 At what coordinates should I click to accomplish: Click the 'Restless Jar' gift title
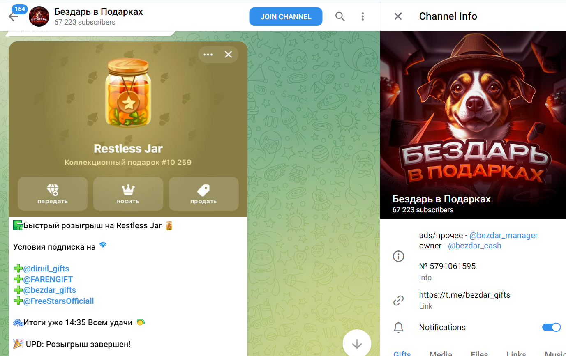tap(128, 148)
